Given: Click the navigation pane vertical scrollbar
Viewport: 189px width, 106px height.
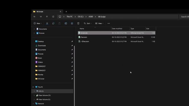Looking at the screenshot, I should coord(74,76).
